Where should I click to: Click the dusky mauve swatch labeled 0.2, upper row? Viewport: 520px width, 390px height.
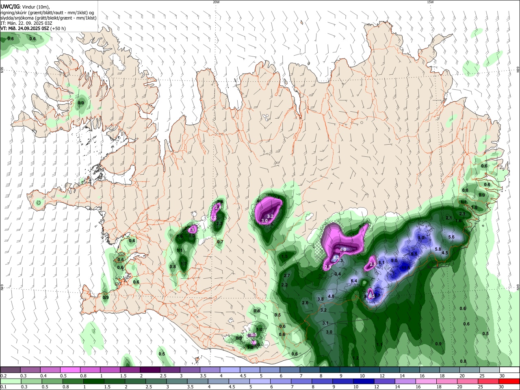(10, 370)
